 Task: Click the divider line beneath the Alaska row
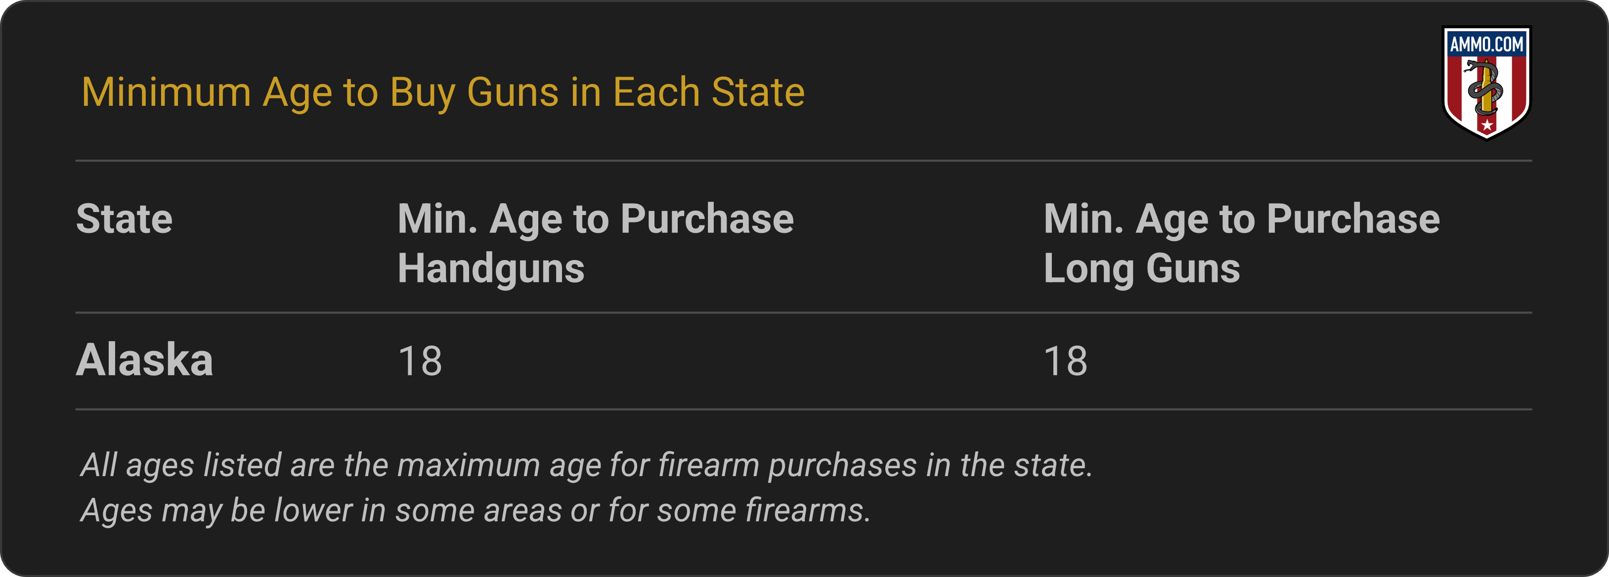pyautogui.click(x=803, y=410)
